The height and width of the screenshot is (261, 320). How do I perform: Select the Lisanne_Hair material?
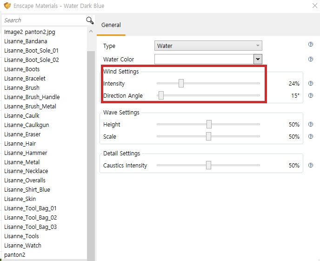20,143
